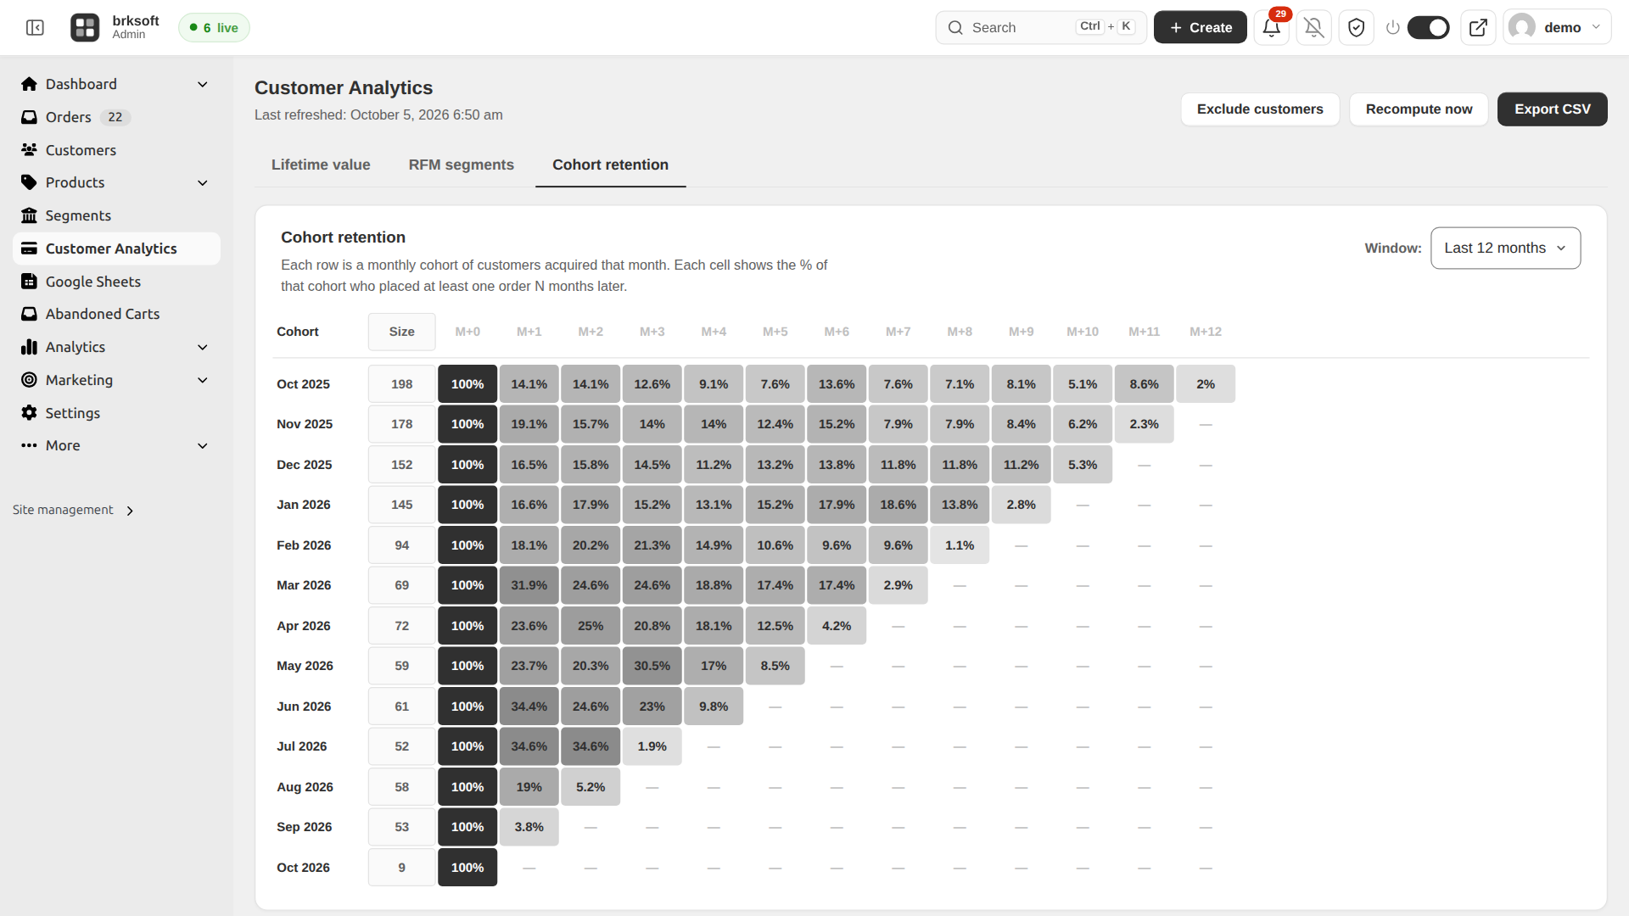
Task: Click the Customers people icon
Action: tap(29, 150)
